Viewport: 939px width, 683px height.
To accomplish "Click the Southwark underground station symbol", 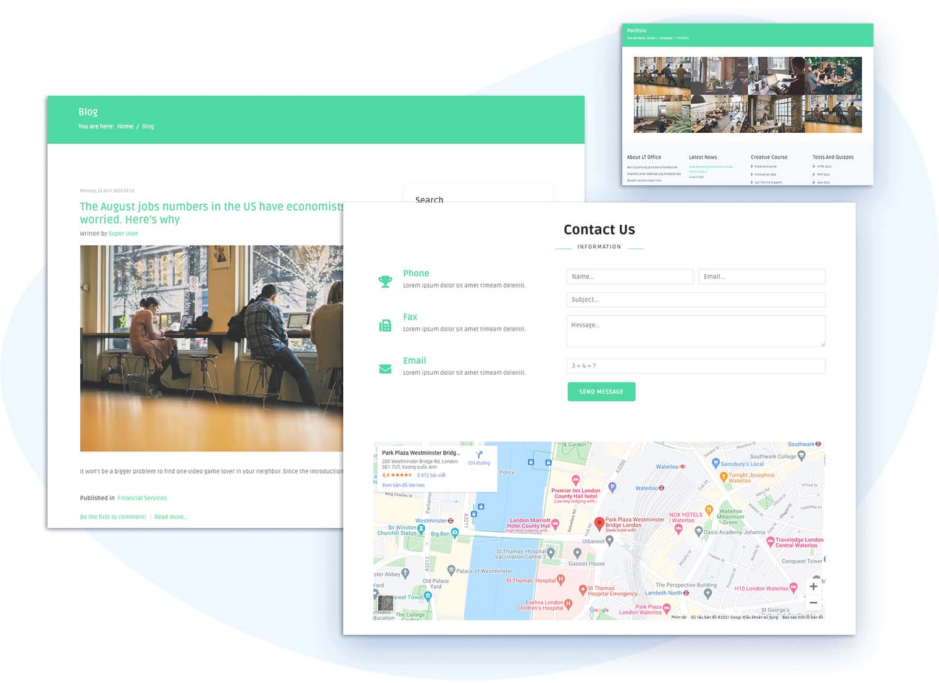I will pos(818,444).
